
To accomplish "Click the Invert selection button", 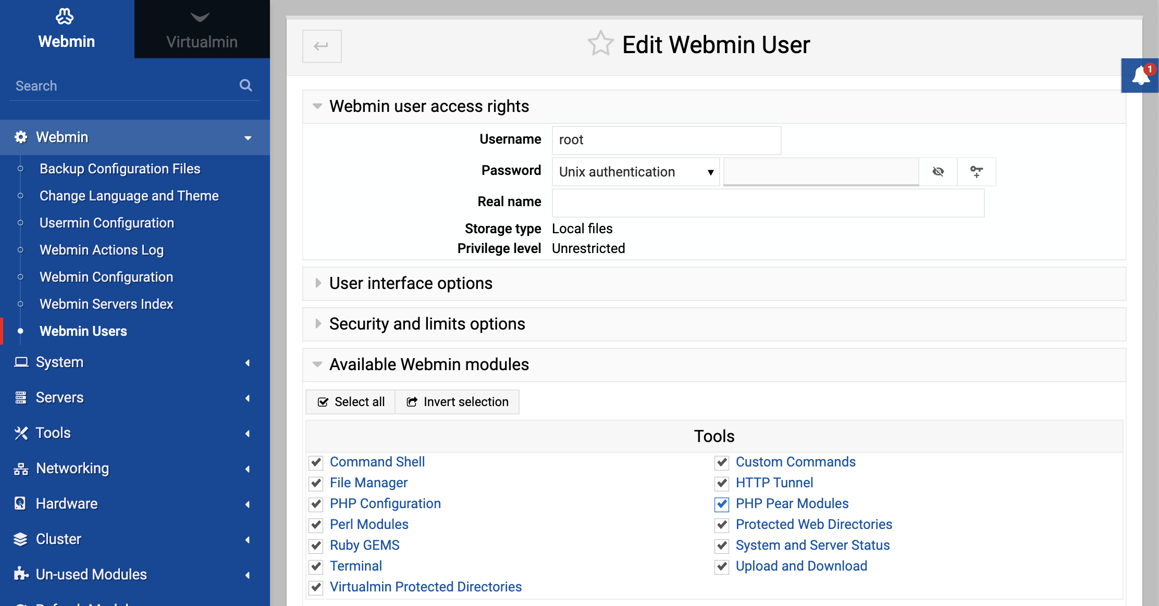I will [x=457, y=402].
